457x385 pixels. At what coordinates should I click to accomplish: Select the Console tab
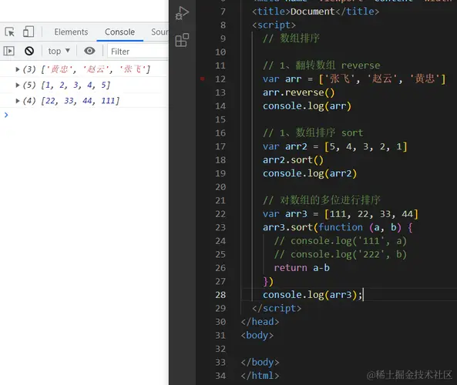(x=119, y=32)
